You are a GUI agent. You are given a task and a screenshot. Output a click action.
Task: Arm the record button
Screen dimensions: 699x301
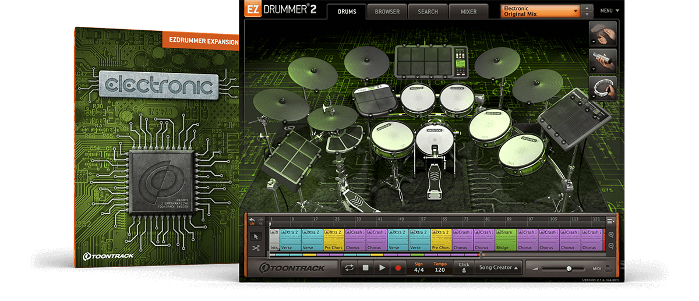(398, 268)
